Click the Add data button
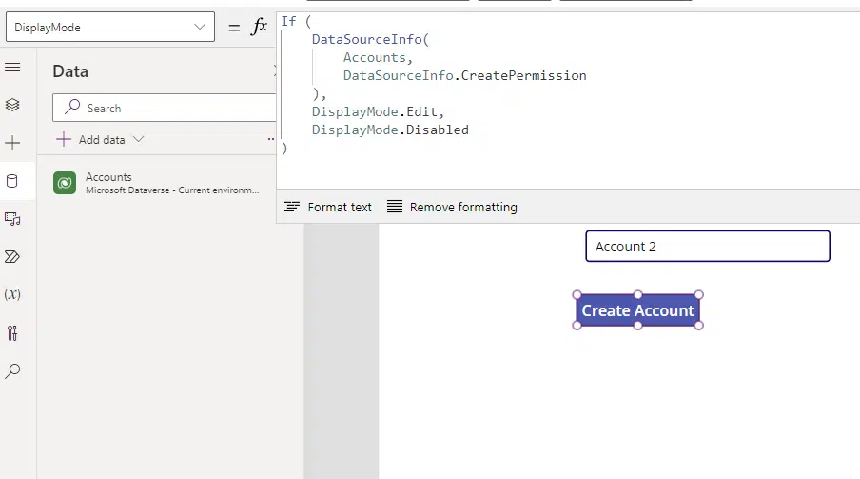 (x=99, y=140)
